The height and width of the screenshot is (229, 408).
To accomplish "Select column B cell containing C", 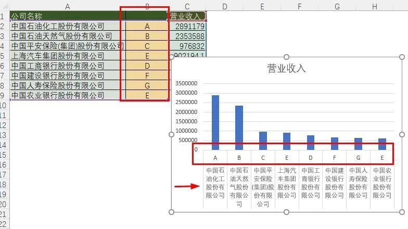I will (147, 46).
